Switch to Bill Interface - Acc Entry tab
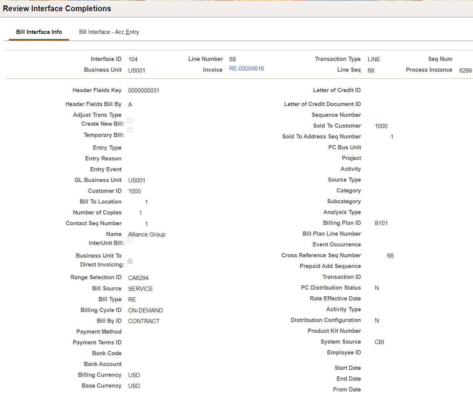This screenshot has width=473, height=393. coord(109,32)
